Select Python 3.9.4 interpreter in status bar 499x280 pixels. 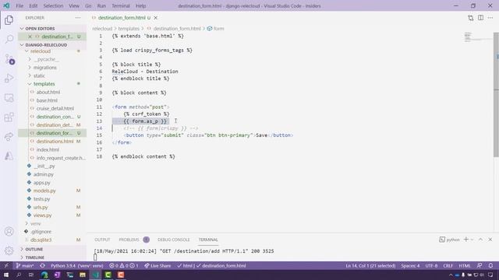(77, 265)
